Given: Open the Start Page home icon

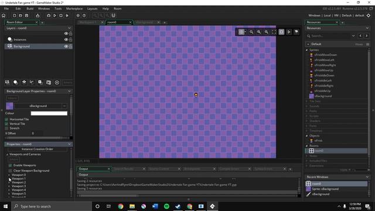Looking at the screenshot, I should coord(4,16).
